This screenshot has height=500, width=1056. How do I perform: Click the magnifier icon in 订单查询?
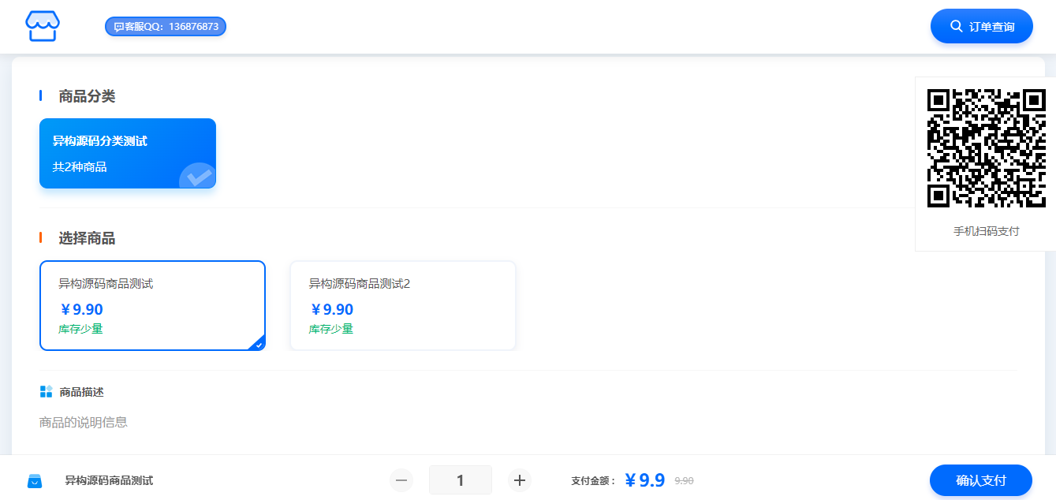click(956, 26)
